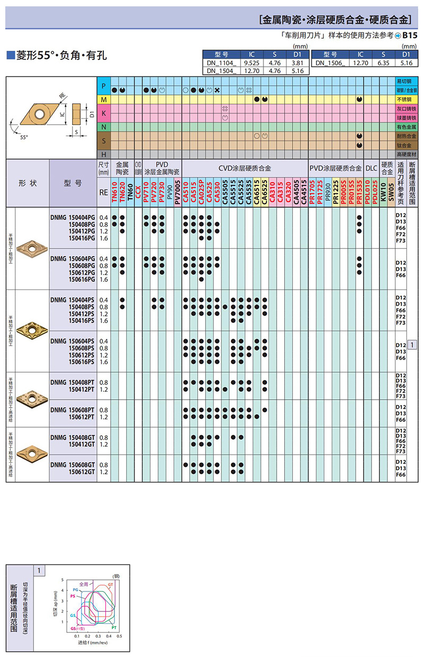This screenshot has width=424, height=662.
Task: Select the DNMG 150608PT model row
Action: pos(73,410)
